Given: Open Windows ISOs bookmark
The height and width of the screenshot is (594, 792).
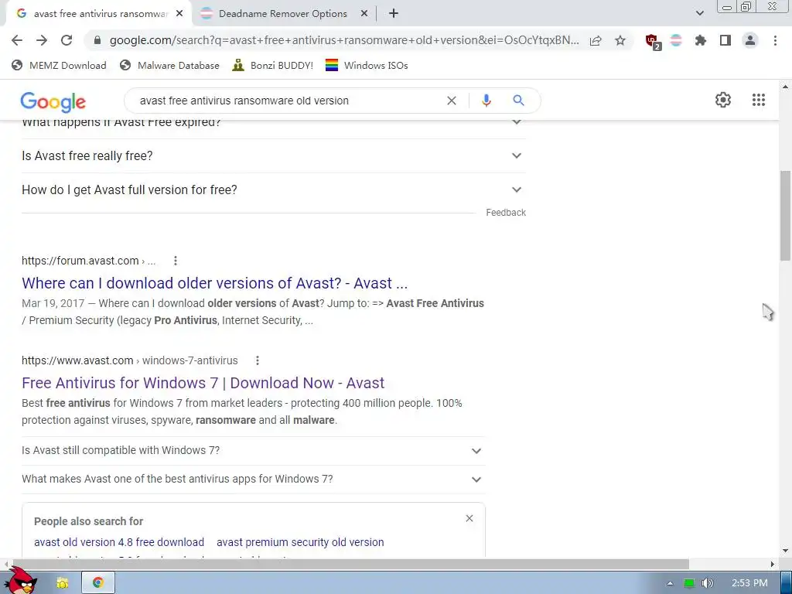Looking at the screenshot, I should (x=367, y=65).
